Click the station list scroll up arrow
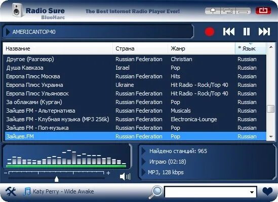 271,47
